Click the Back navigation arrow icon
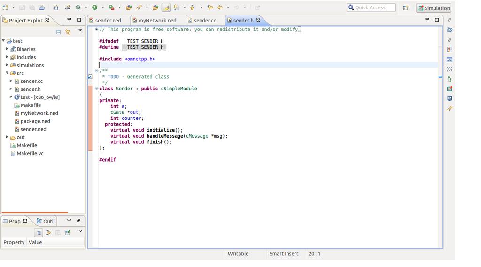The width and height of the screenshot is (481, 267). [x=220, y=7]
